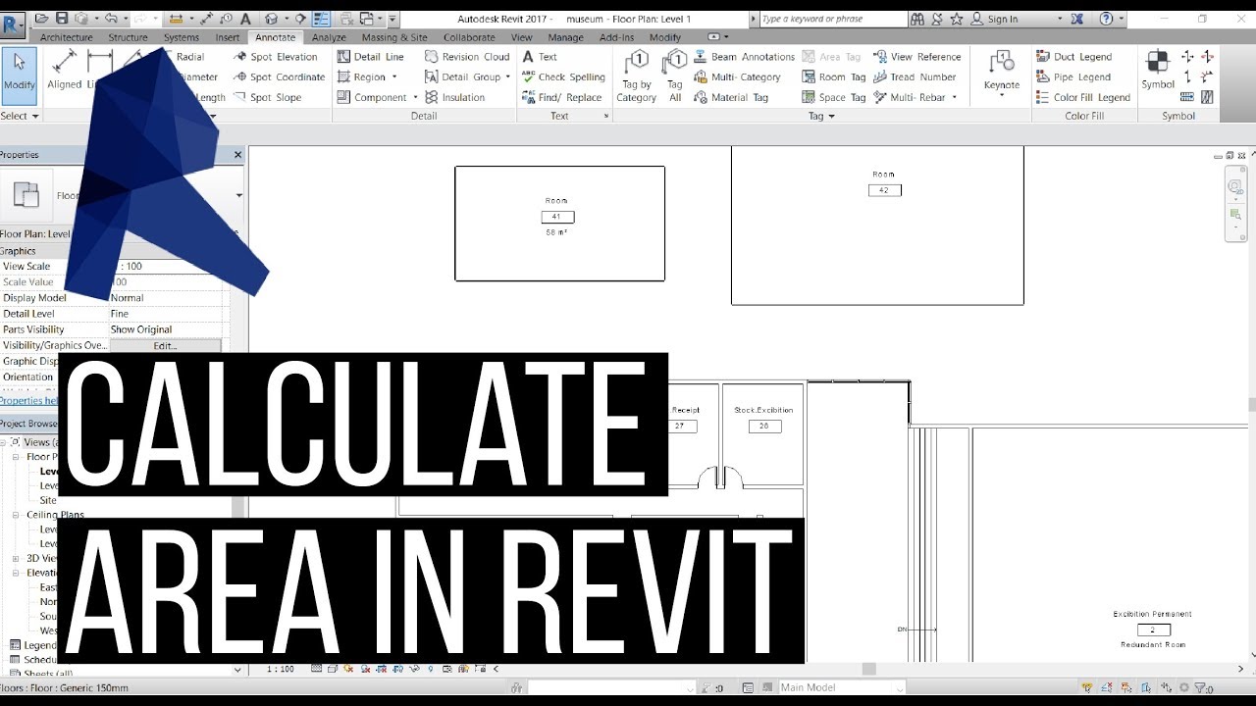Open the Massing & Site tab
Viewport: 1256px width, 706px height.
(394, 37)
